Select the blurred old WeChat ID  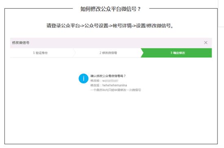[x=110, y=81]
